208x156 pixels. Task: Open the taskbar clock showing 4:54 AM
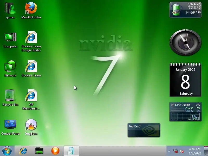pyautogui.click(x=195, y=149)
